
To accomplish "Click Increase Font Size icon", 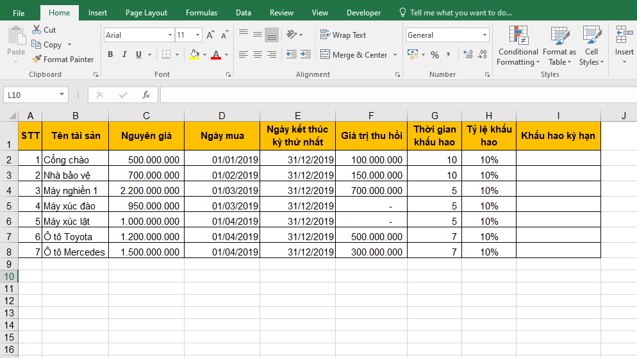I will pyautogui.click(x=210, y=35).
